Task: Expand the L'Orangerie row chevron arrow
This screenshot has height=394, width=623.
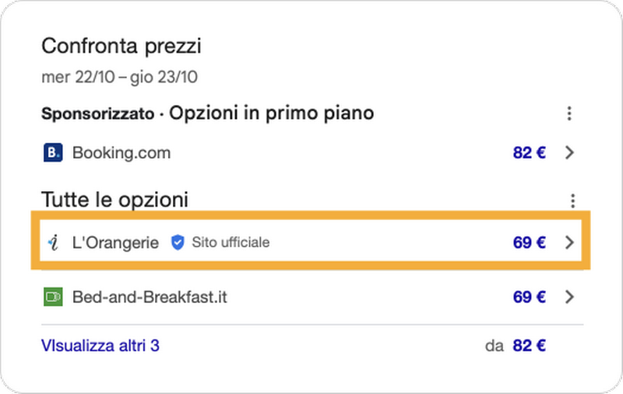Action: tap(569, 242)
